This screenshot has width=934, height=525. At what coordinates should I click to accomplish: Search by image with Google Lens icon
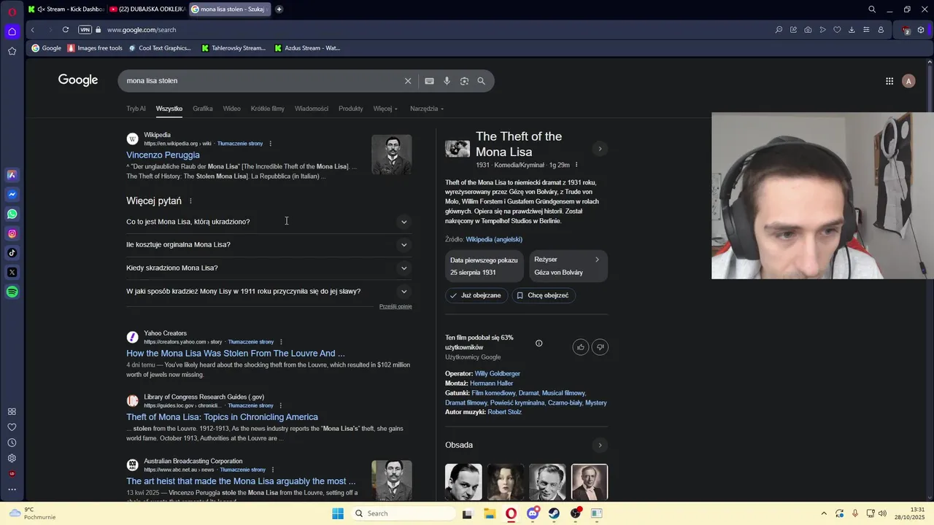pos(464,81)
